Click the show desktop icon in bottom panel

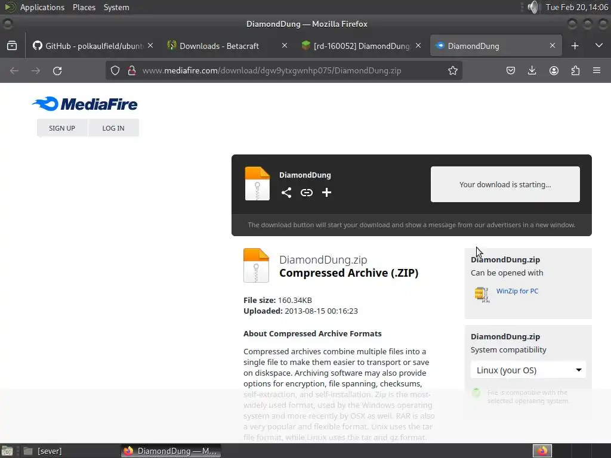(7, 451)
